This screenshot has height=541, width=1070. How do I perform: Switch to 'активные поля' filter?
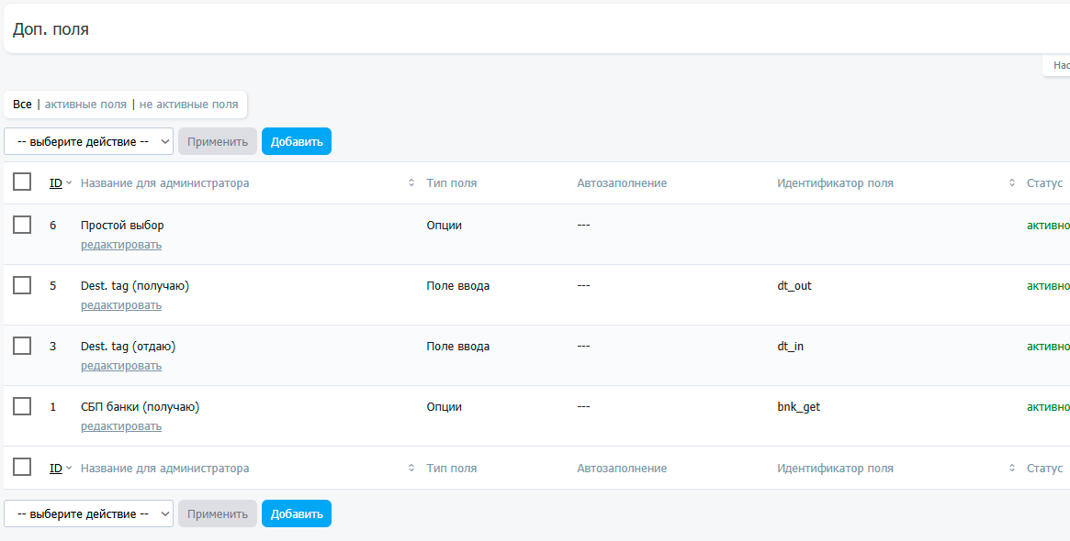click(85, 105)
